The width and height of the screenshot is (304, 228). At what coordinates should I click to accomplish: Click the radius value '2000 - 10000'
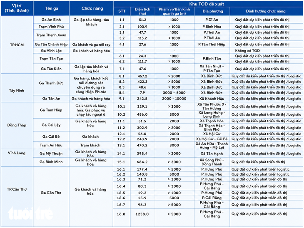click(174, 99)
